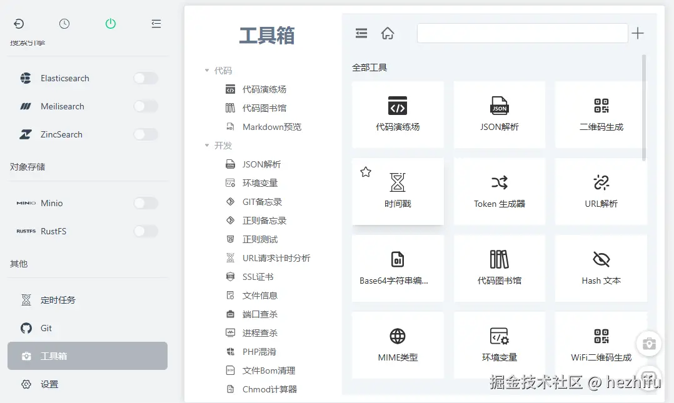
Task: Click the tool grid vertical scrollbar
Action: point(643,107)
